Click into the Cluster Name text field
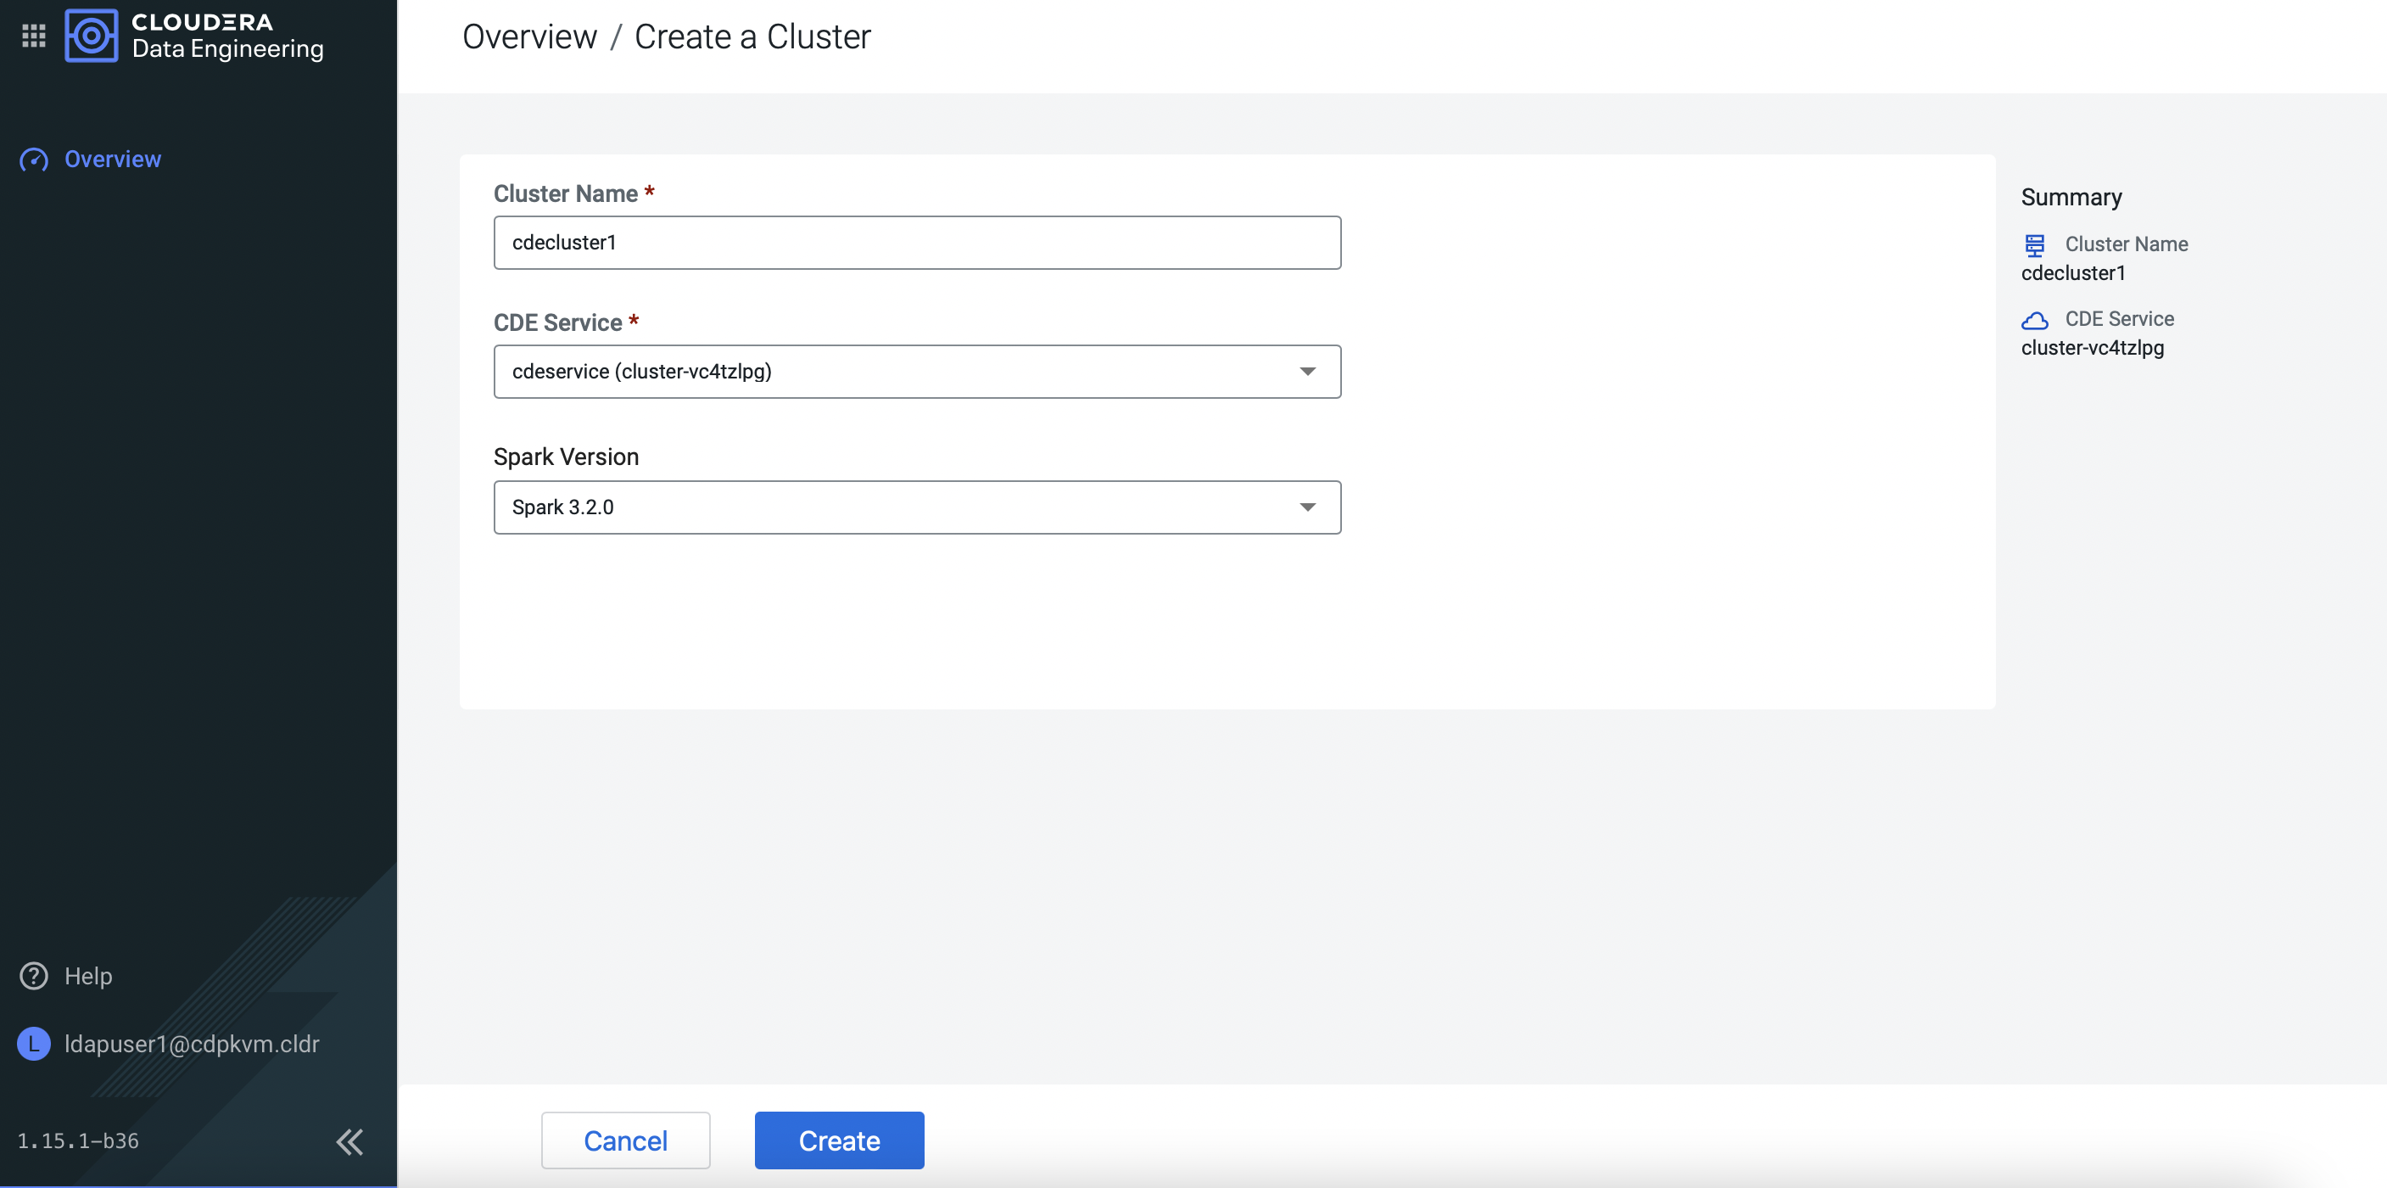2387x1188 pixels. tap(916, 243)
